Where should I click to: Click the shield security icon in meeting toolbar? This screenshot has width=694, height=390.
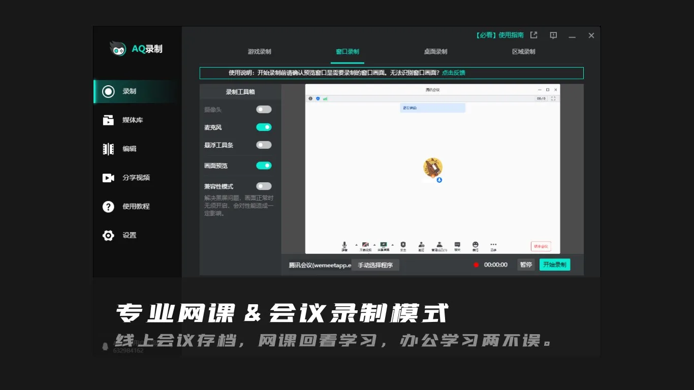403,245
